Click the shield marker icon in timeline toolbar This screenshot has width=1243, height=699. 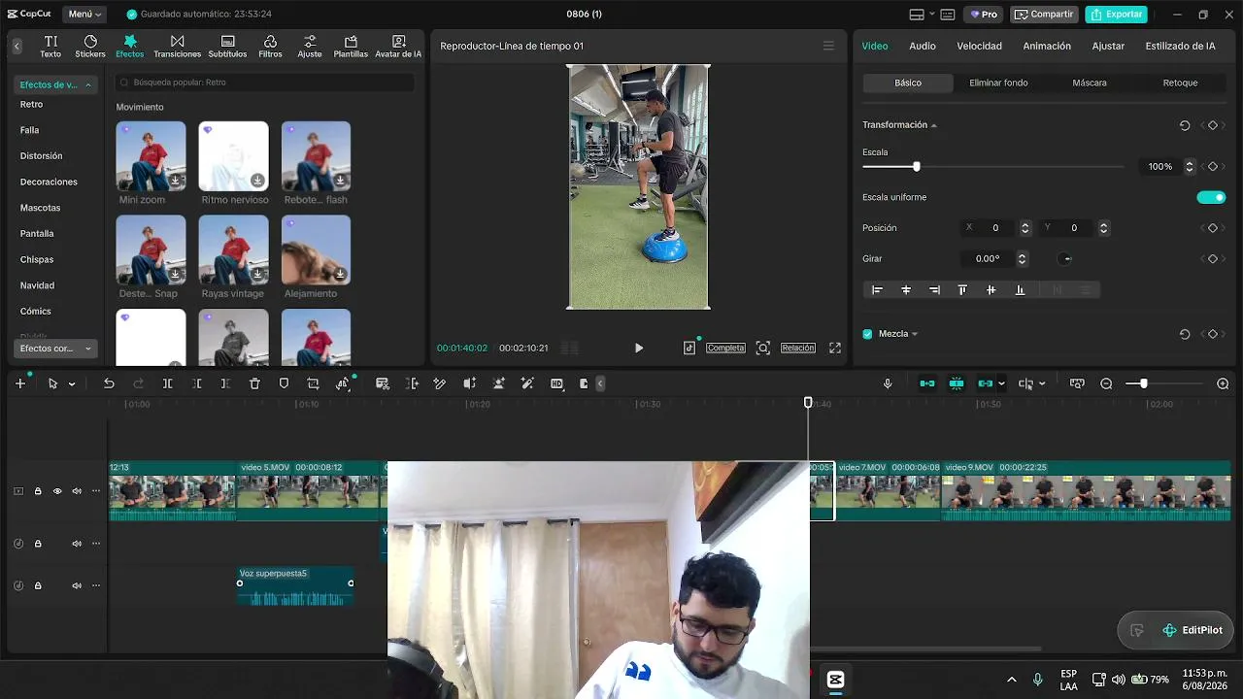284,383
